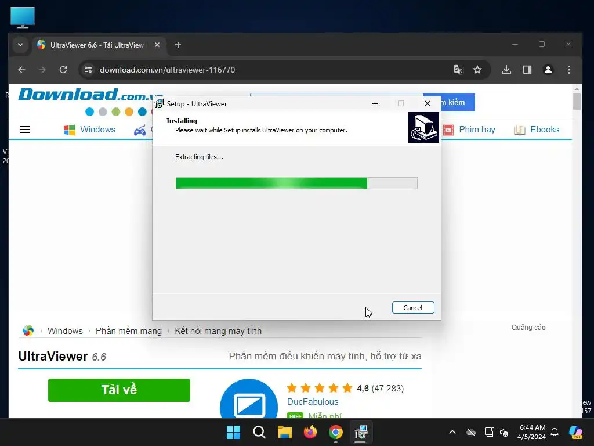This screenshot has width=594, height=446.
Task: Open taskbar Search
Action: [x=259, y=432]
